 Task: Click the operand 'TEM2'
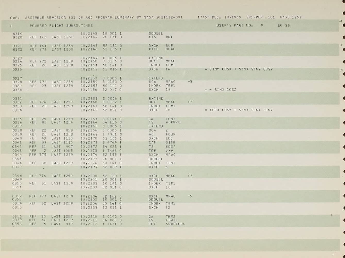click(171, 217)
